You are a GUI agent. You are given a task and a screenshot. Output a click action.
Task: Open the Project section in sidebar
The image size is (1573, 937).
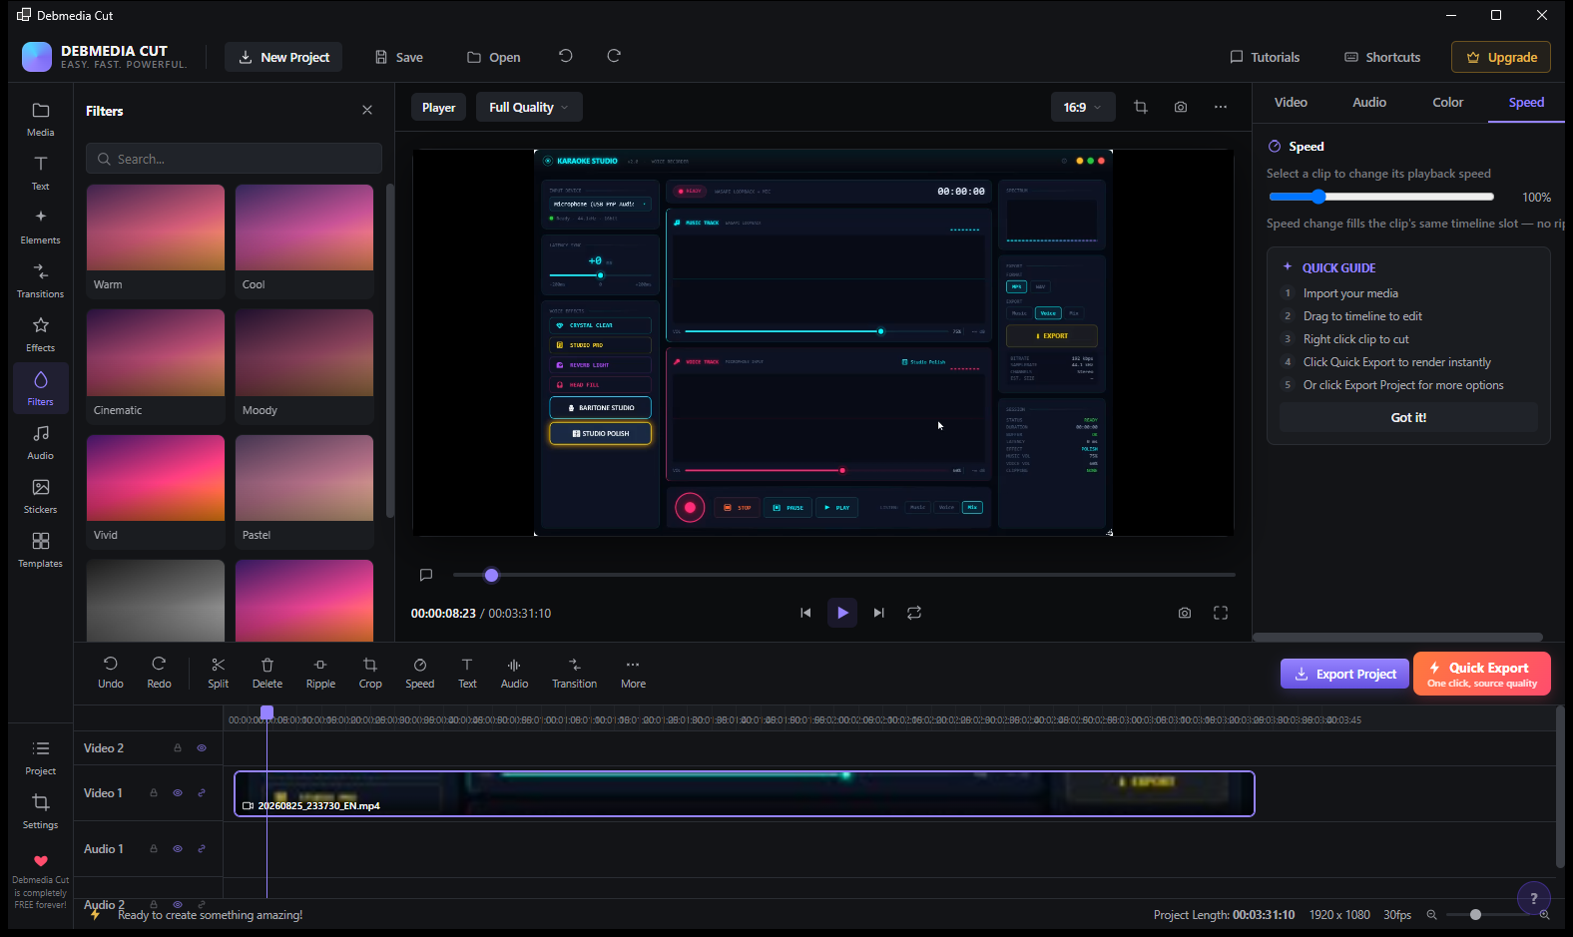click(40, 757)
